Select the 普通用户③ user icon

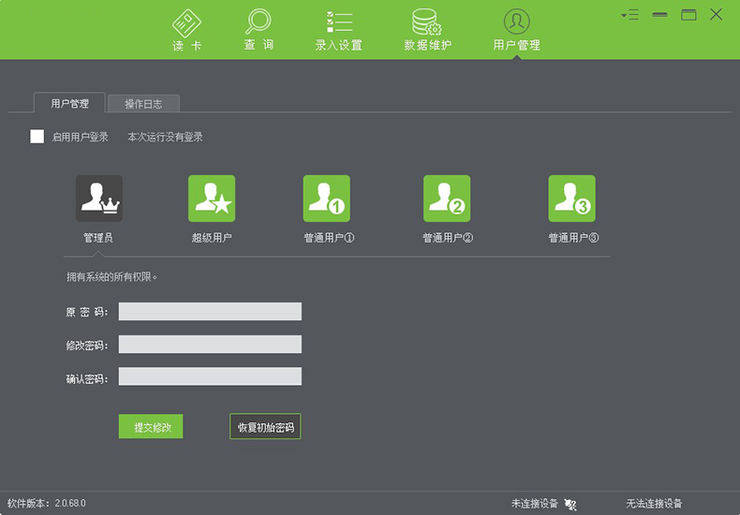[x=571, y=199]
